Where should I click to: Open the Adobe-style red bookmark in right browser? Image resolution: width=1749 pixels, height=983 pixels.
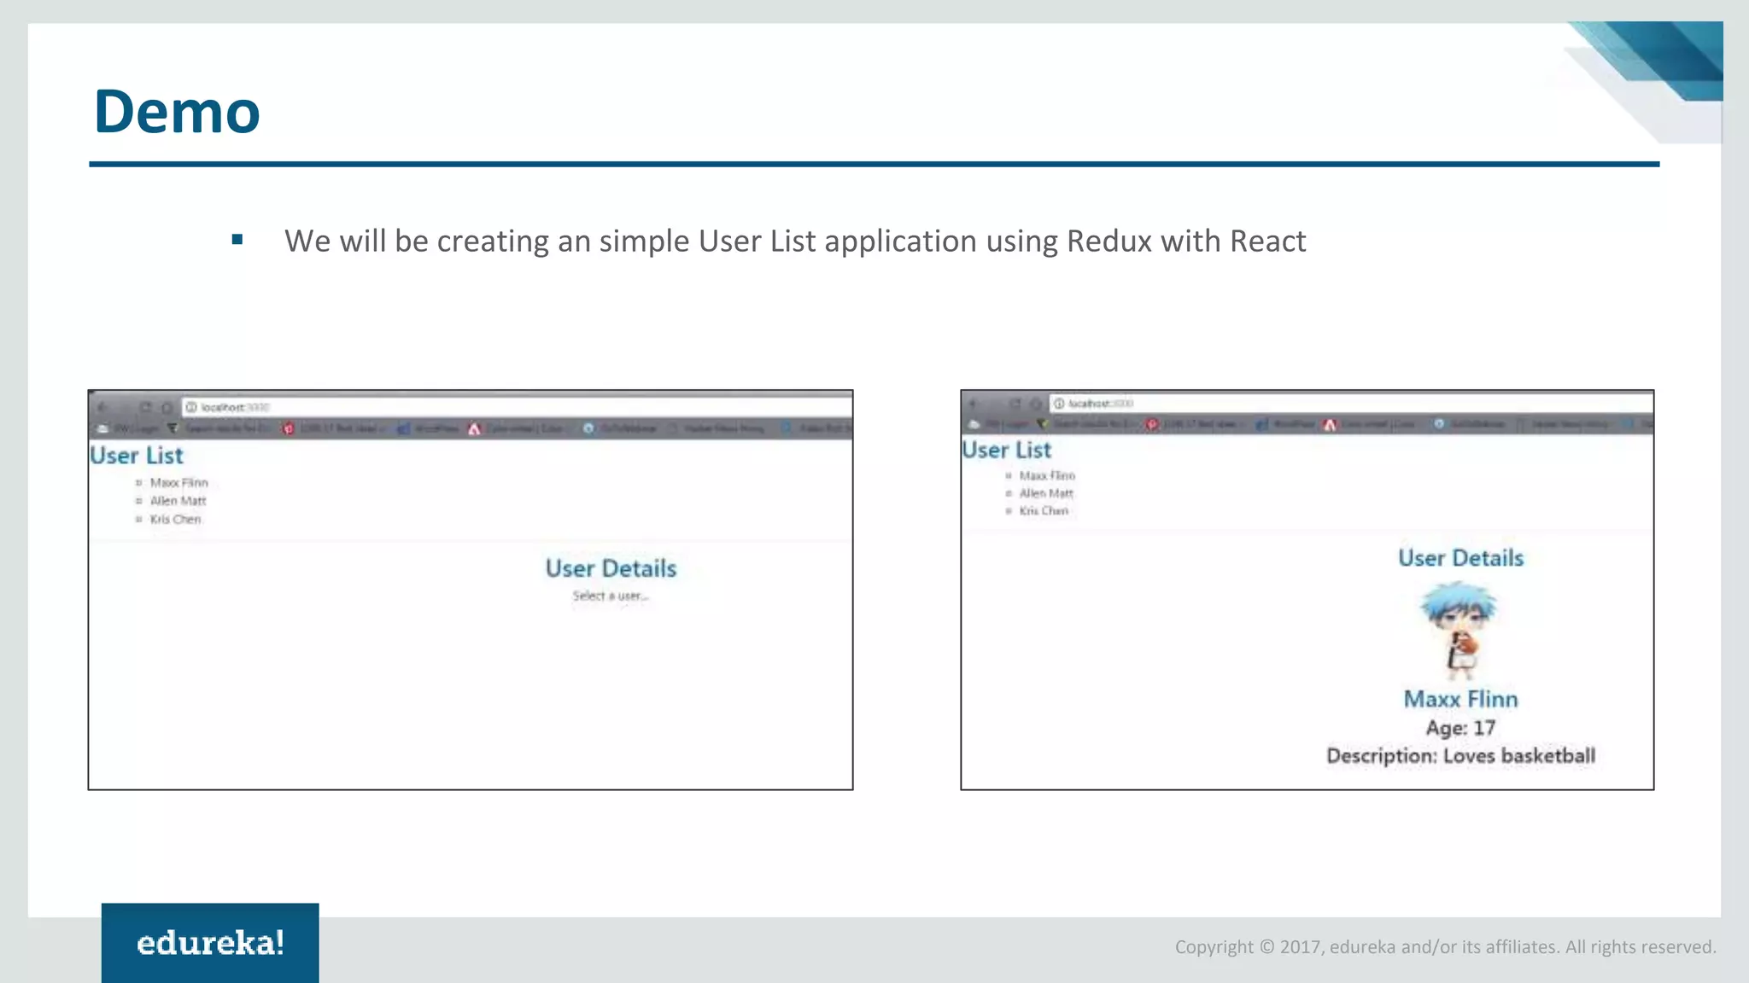[1330, 424]
